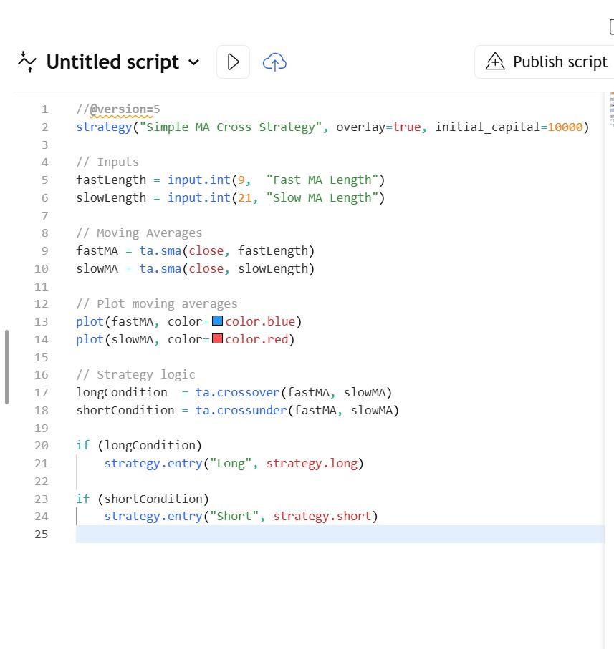
Task: Click ta.crossover on line 17
Action: 237,392
